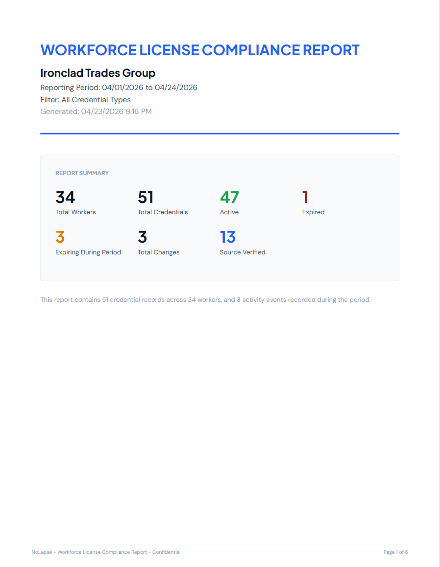
Task: Click the Total Credentials label
Action: tap(163, 212)
